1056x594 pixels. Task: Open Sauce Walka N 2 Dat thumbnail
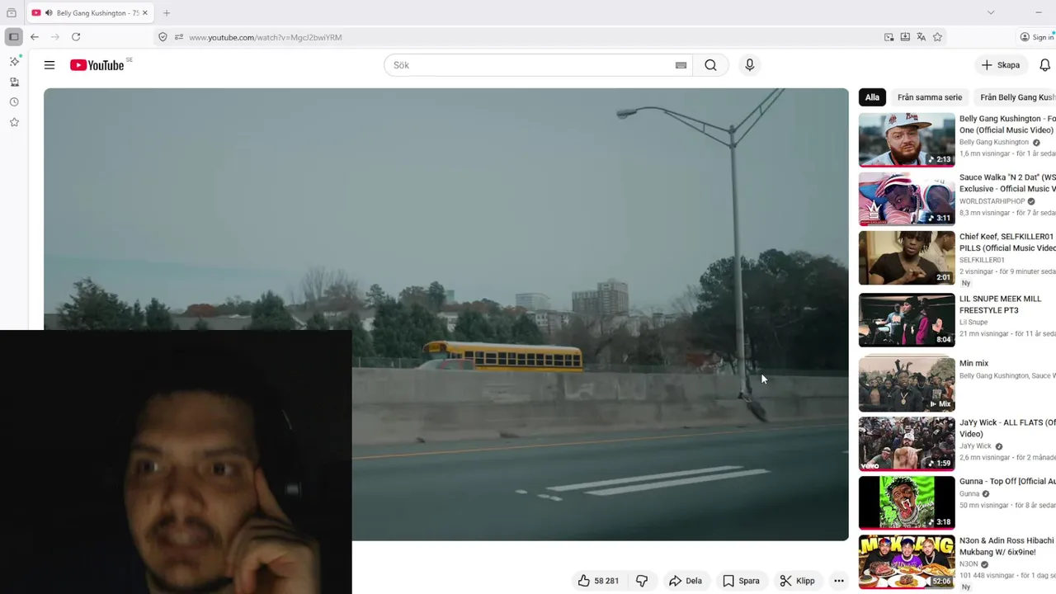907,199
